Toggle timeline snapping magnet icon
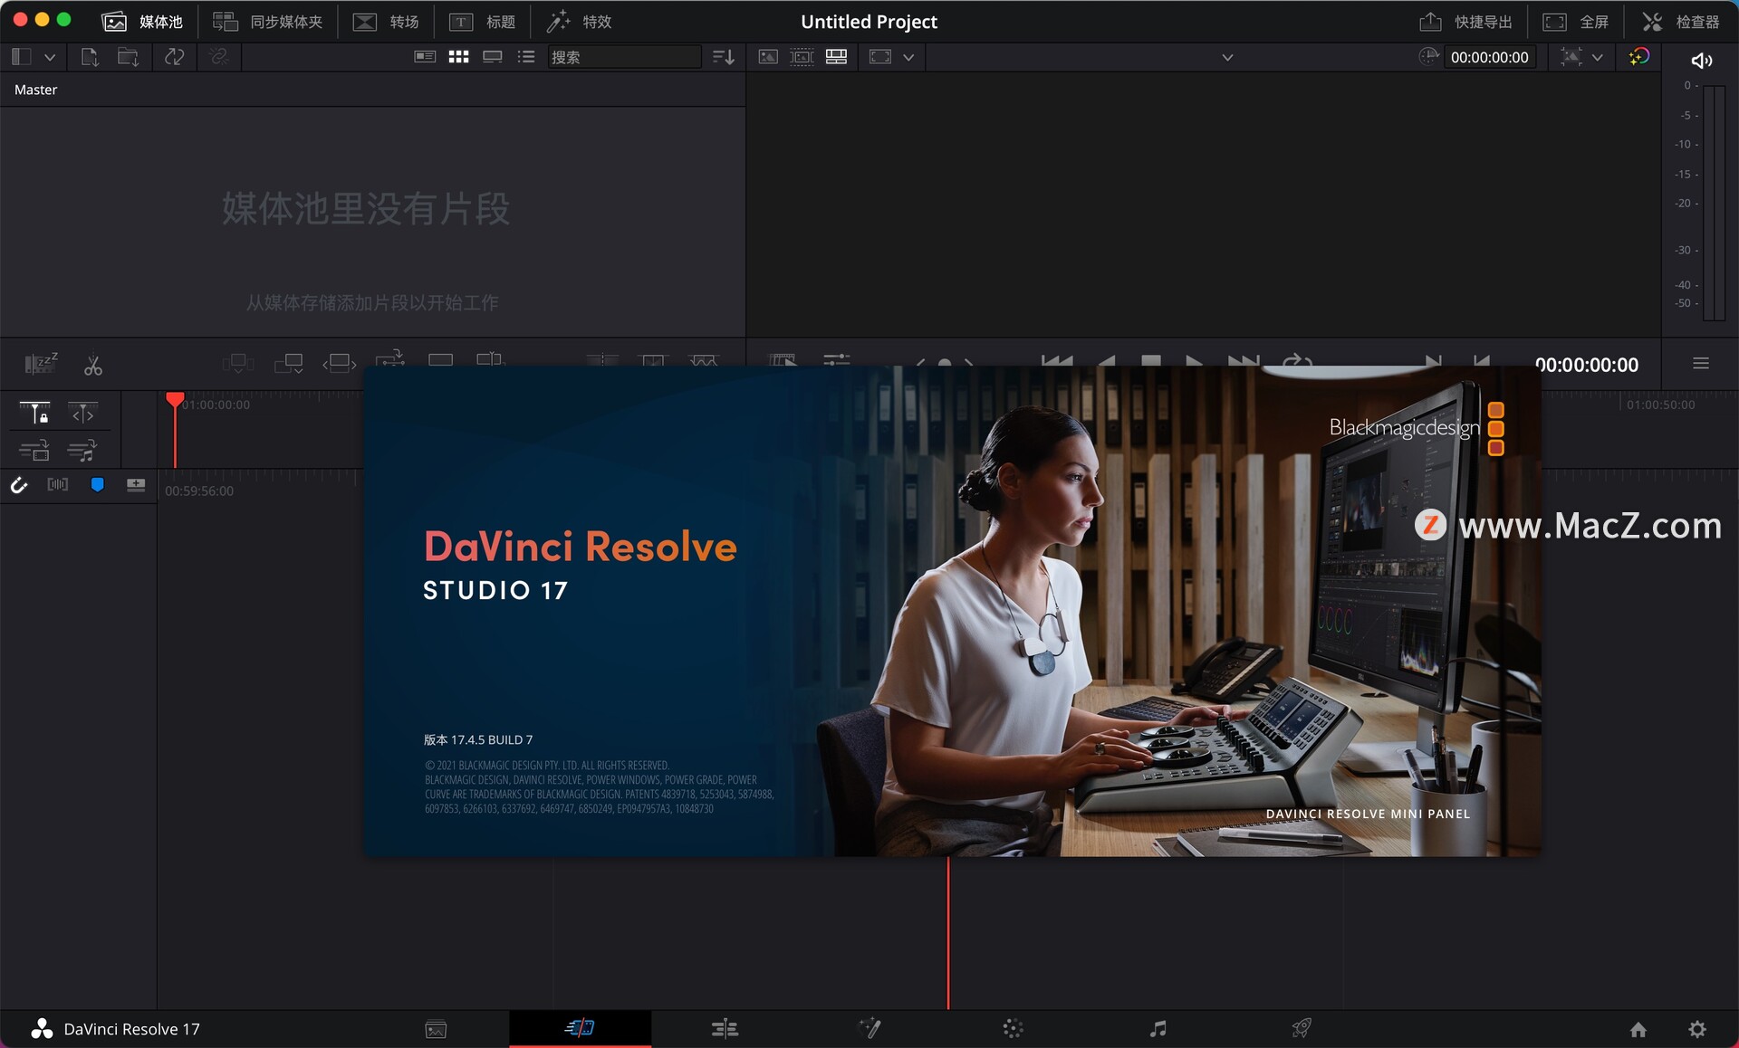Screen dimensions: 1739x1048 (x=19, y=485)
